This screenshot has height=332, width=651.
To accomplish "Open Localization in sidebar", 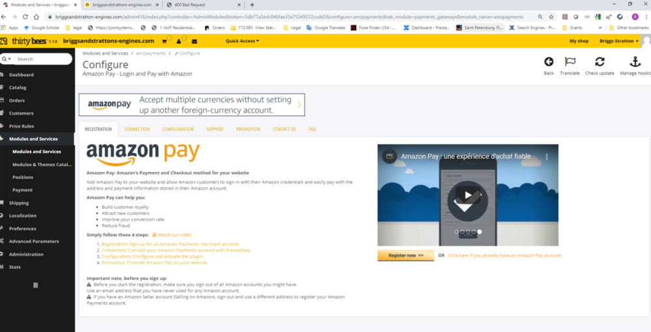I will [22, 216].
